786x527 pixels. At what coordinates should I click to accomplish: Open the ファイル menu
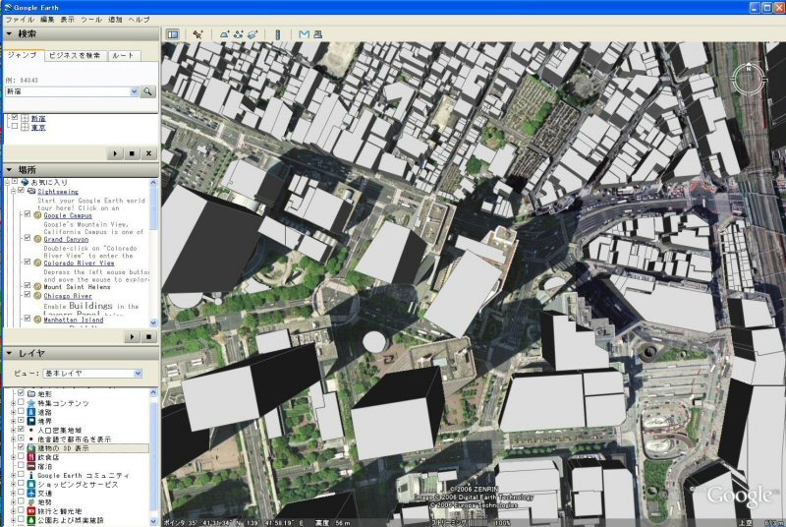(20, 20)
